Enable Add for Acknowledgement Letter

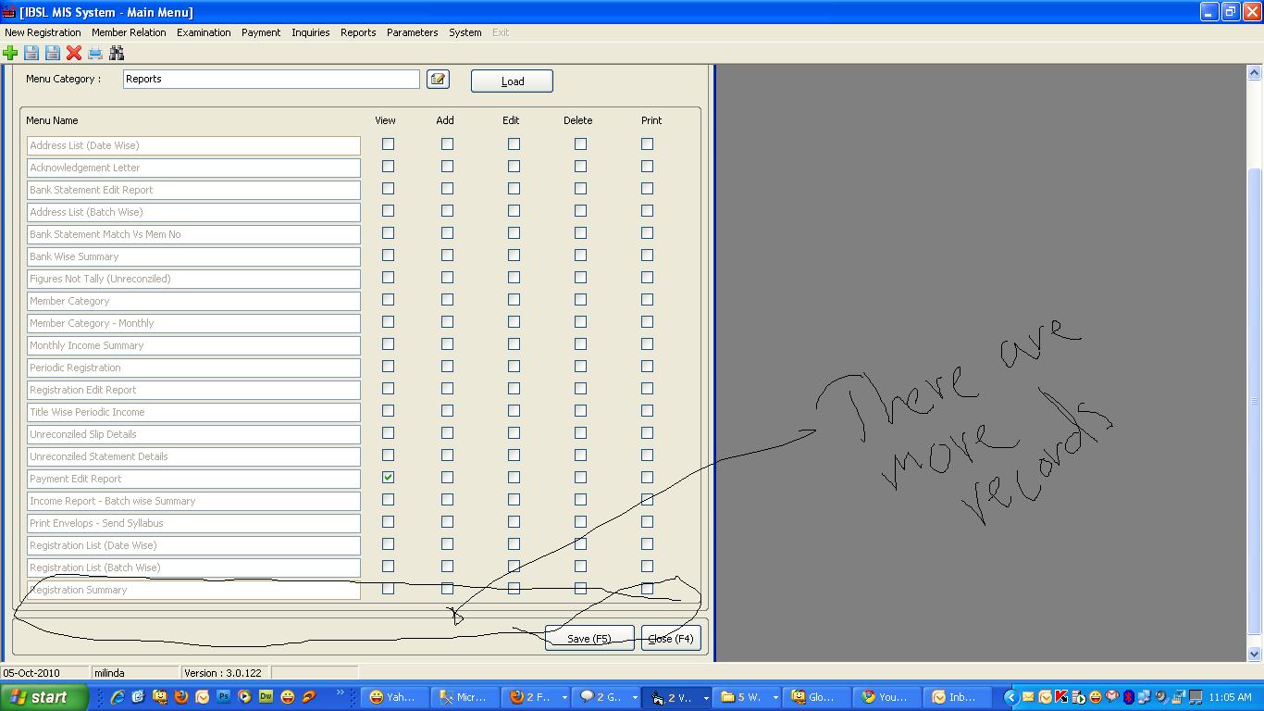click(x=447, y=167)
